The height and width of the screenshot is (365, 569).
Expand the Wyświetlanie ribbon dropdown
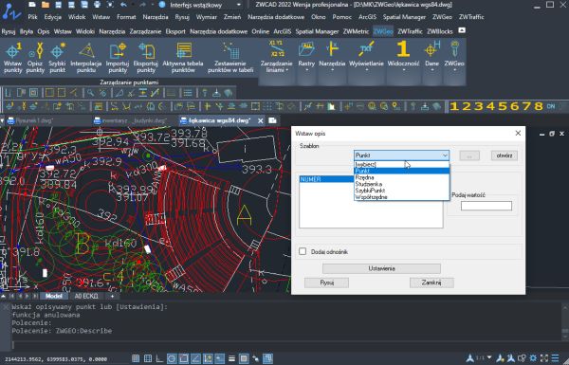coord(366,66)
